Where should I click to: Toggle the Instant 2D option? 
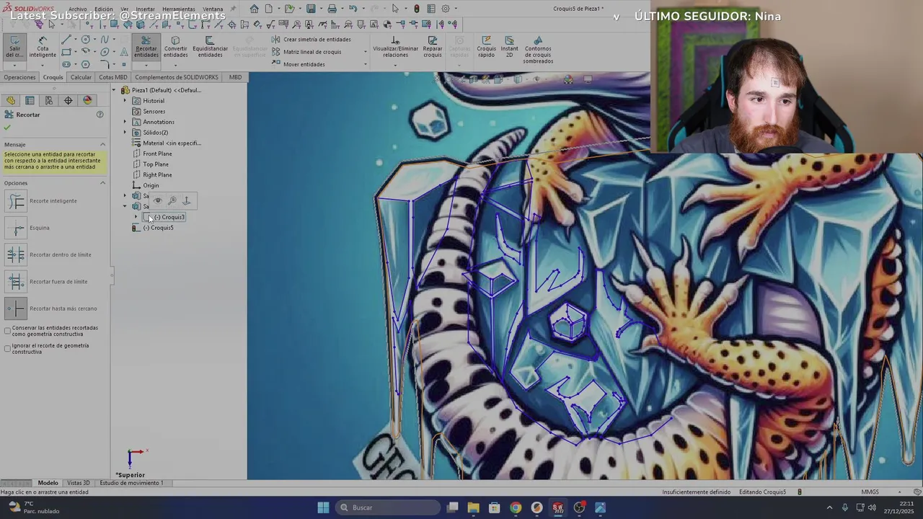pos(509,46)
